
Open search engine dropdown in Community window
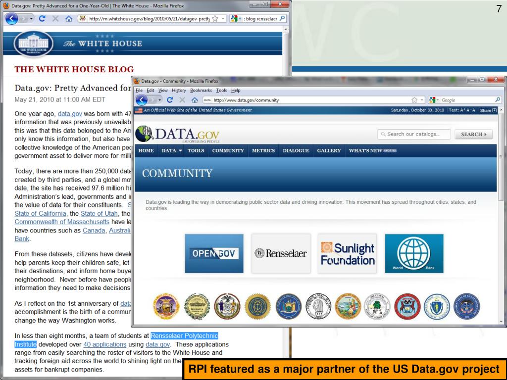[439, 100]
